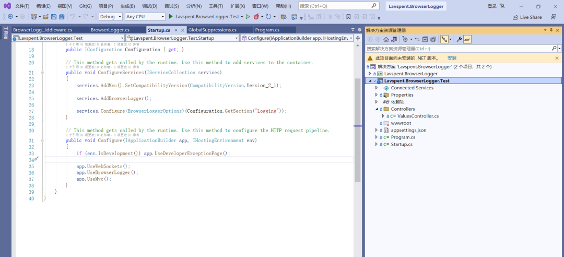Click Pending Changes Filter clock icon
564x257 pixels.
coord(405,39)
